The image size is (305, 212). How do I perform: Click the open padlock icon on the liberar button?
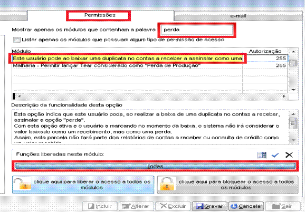[x=22, y=184]
